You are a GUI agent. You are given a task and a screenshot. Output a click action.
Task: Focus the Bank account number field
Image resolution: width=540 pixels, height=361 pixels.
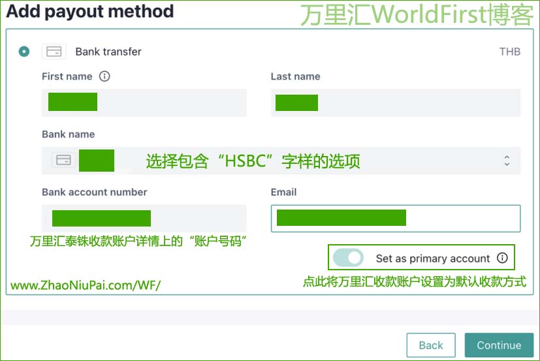(144, 218)
